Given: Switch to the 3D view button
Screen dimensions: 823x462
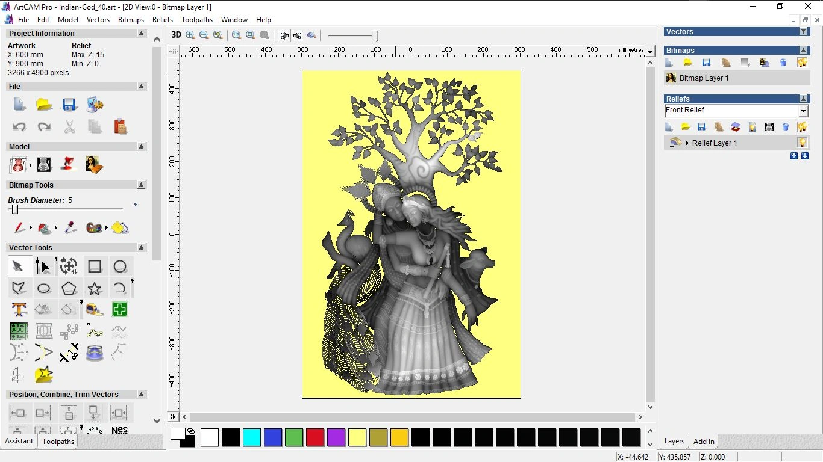Looking at the screenshot, I should (176, 35).
